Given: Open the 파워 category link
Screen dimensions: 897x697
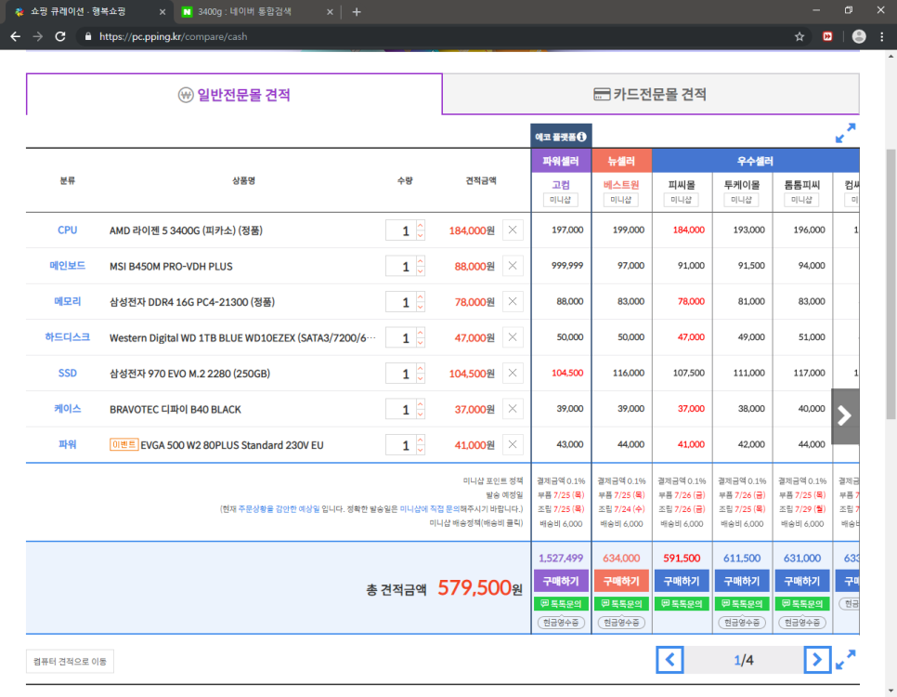Looking at the screenshot, I should [68, 444].
